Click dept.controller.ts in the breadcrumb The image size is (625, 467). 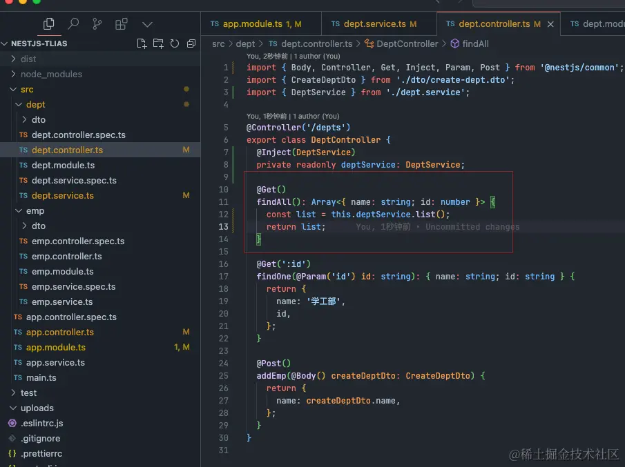316,43
